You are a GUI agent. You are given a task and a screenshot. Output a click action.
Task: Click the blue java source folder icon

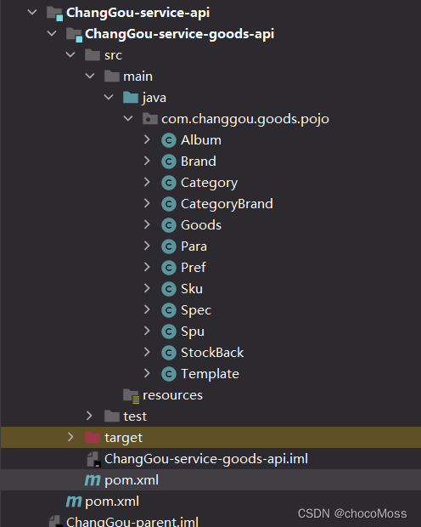[131, 98]
